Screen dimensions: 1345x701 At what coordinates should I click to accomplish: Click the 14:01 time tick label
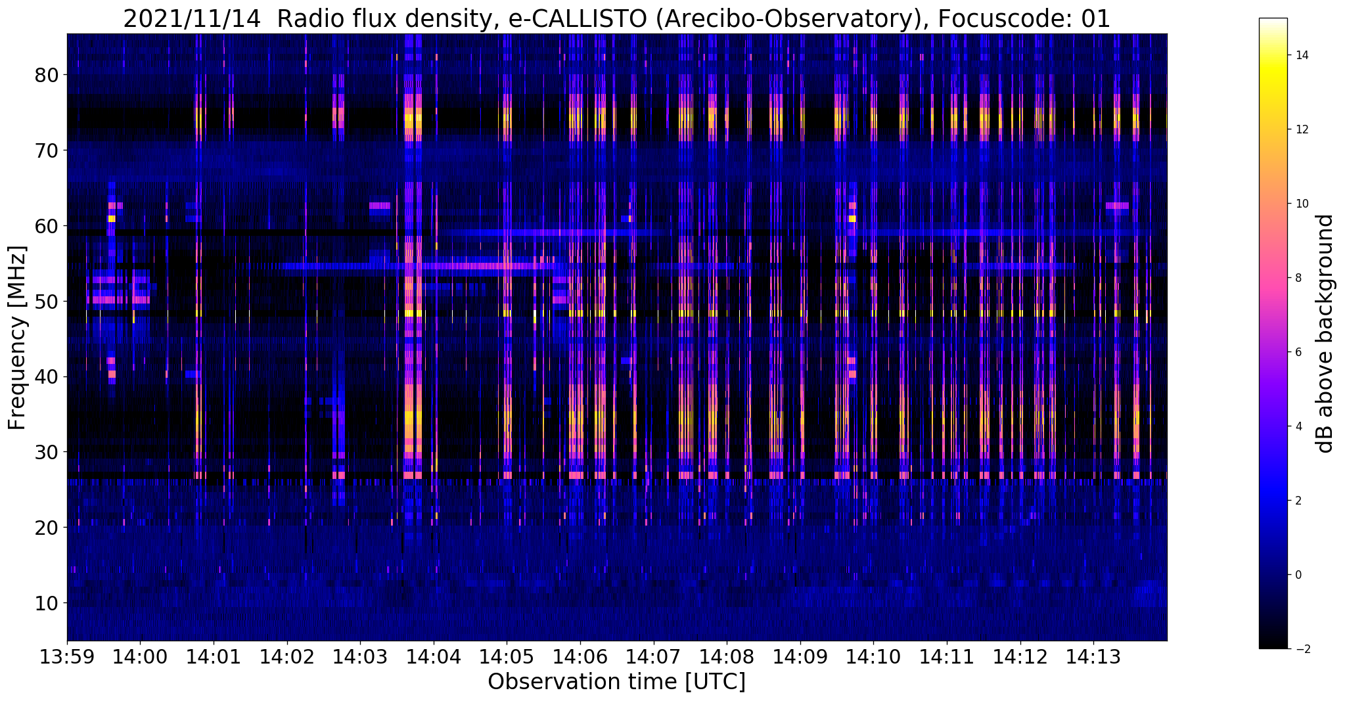(214, 656)
